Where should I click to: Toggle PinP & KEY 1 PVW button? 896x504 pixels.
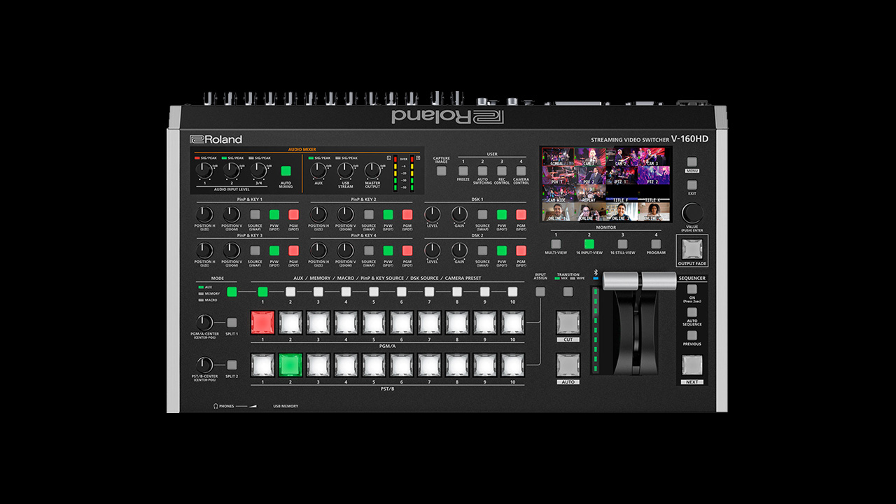[274, 215]
